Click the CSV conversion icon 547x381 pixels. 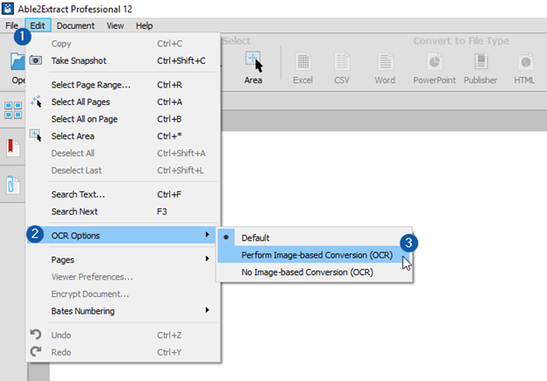[x=342, y=62]
